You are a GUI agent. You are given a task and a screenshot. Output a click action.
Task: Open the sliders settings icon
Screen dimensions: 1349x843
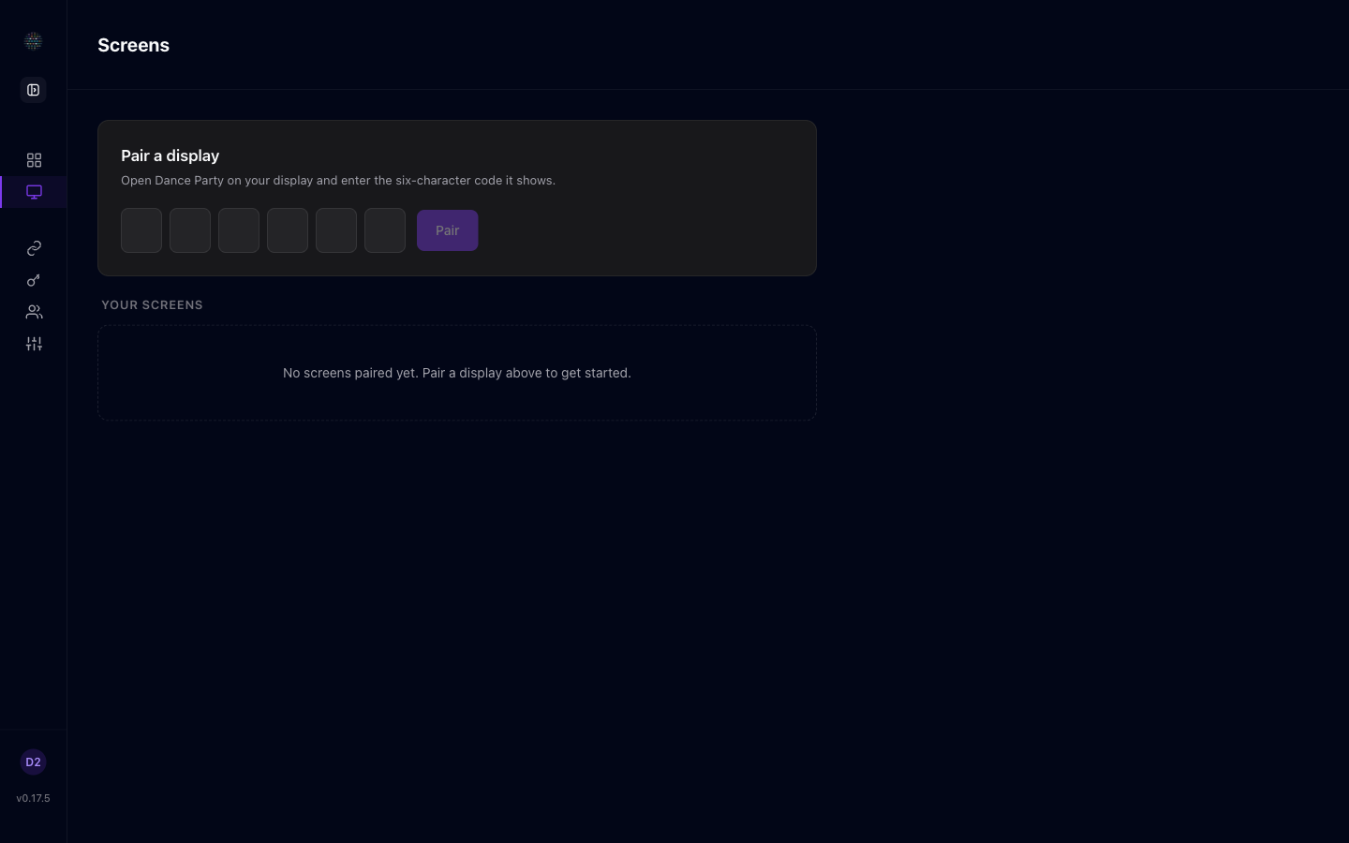pyautogui.click(x=34, y=344)
